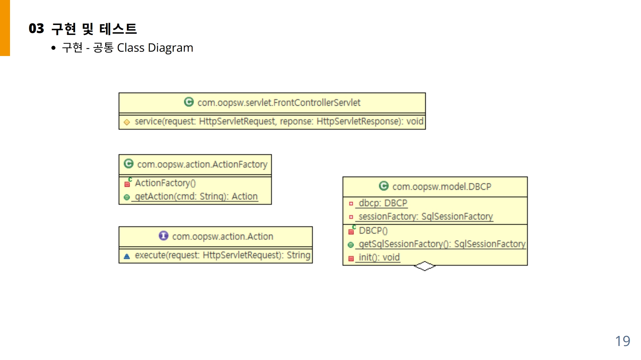
Task: Click the slide heading '03 구현 및 테스트'
Action: point(83,29)
